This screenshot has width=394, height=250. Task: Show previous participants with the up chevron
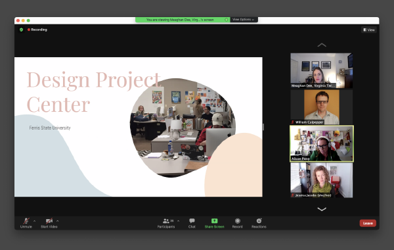tap(322, 45)
